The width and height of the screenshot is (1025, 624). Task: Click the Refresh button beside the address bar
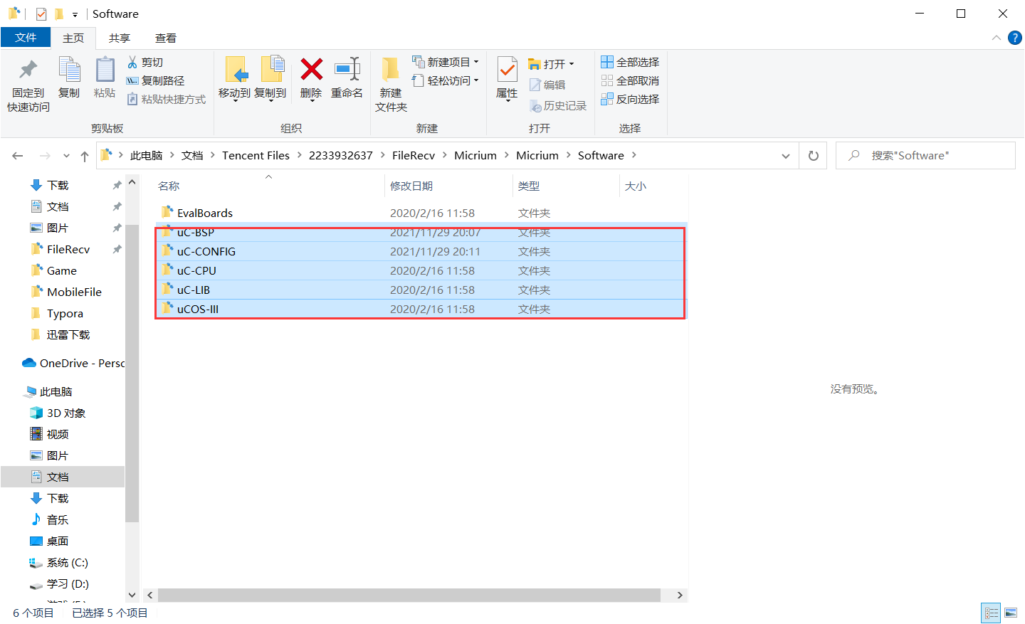814,156
